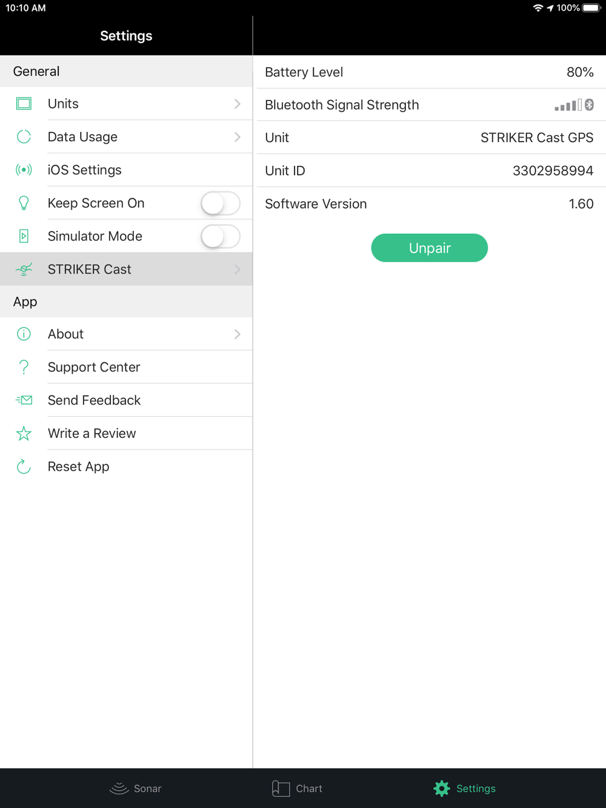Tap the Unpair button
Viewport: 606px width, 808px height.
[429, 248]
